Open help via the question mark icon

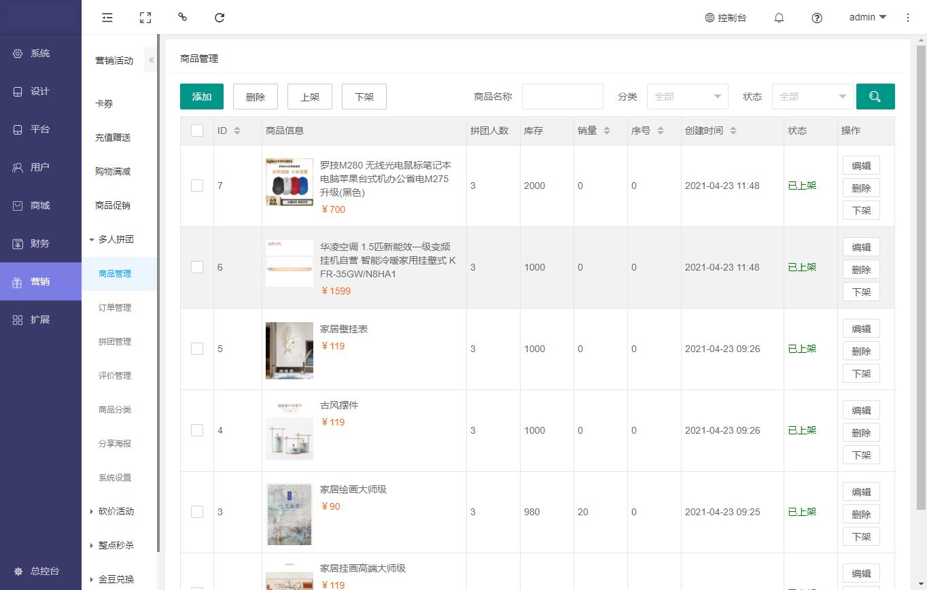817,18
